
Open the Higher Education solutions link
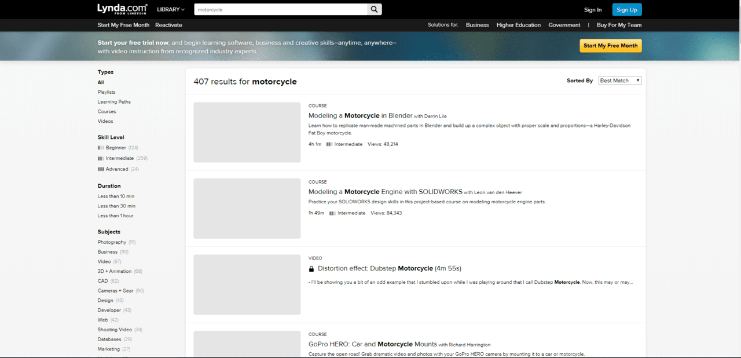click(x=519, y=25)
